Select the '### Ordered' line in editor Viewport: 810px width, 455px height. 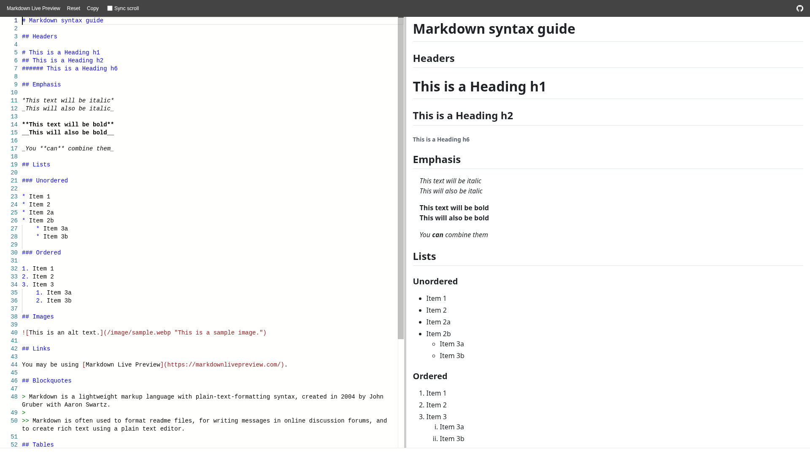pyautogui.click(x=41, y=252)
